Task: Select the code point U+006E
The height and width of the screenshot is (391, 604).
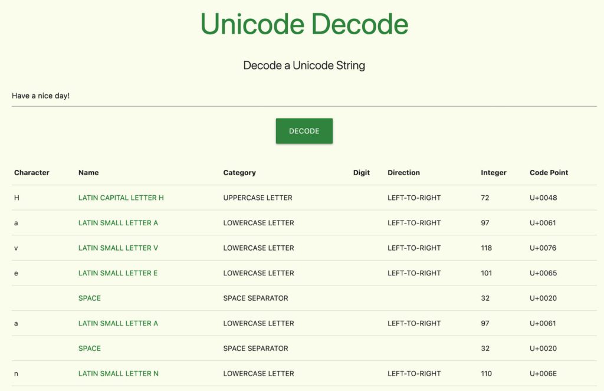Action: pyautogui.click(x=543, y=374)
